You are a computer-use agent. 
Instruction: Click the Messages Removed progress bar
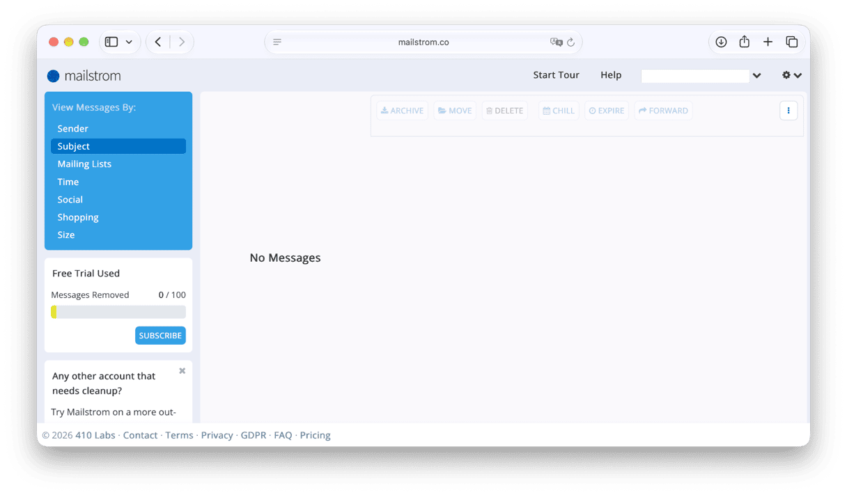point(118,312)
